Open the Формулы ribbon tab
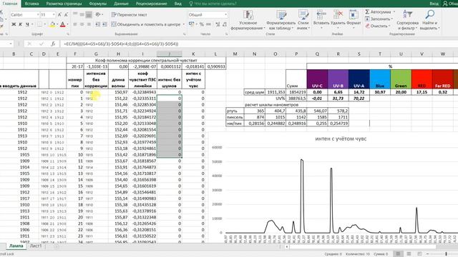This screenshot has height=257, width=458. (x=97, y=4)
